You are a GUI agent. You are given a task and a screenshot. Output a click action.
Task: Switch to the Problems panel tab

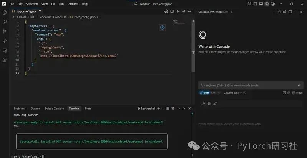click(x=20, y=109)
